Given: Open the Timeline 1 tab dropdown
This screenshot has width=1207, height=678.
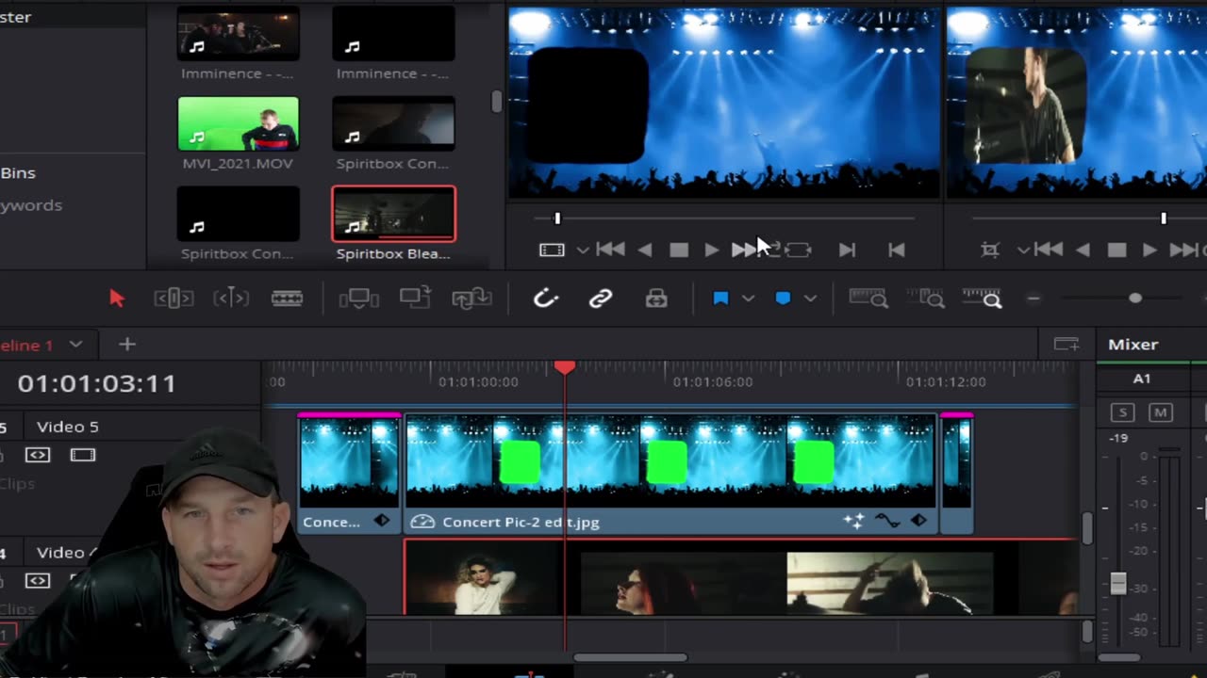Looking at the screenshot, I should point(75,345).
